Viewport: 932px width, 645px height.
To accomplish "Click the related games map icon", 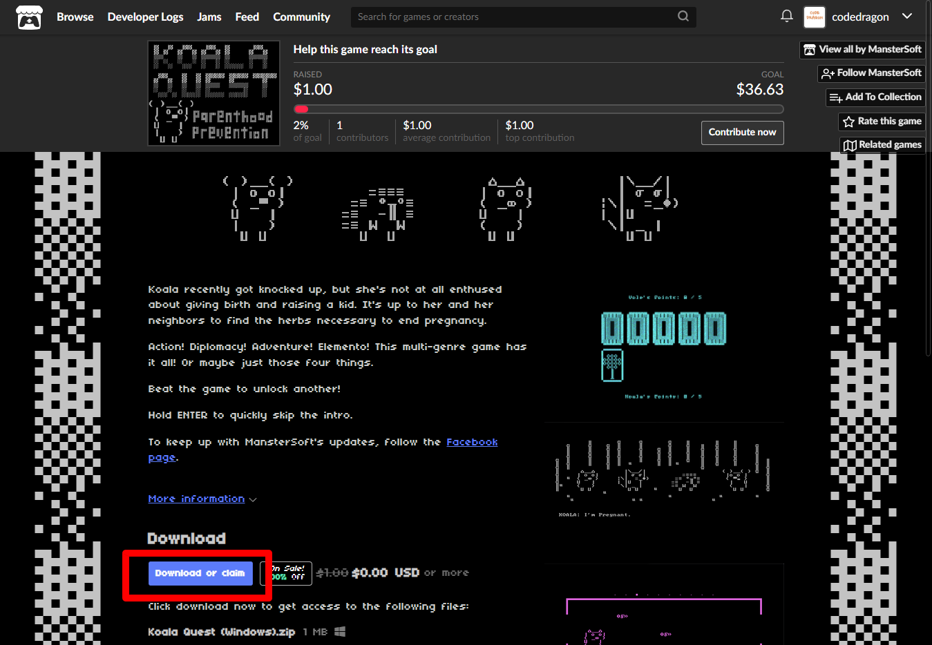I will 850,145.
